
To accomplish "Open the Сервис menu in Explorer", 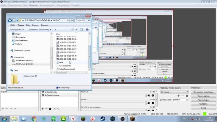I will point(35,25).
